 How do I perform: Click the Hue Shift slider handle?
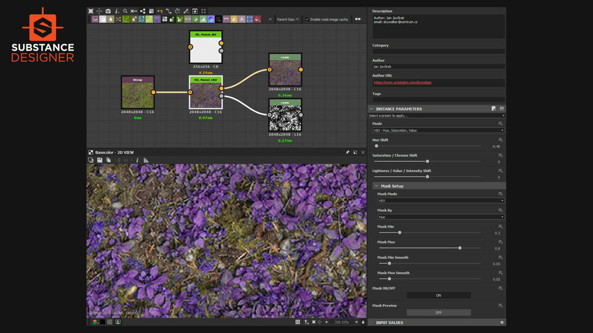(x=376, y=146)
